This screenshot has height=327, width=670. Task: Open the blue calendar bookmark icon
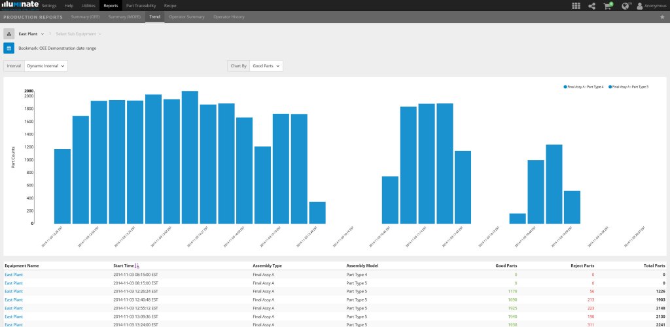[x=9, y=48]
